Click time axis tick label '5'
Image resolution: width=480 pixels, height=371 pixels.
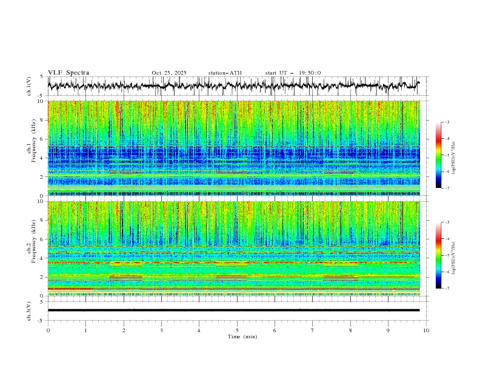coord(237,330)
